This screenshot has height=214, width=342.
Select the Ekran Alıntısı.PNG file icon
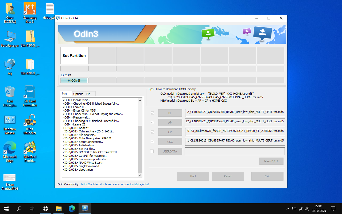click(10, 181)
